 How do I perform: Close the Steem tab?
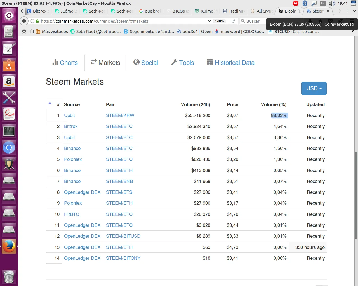click(x=328, y=11)
